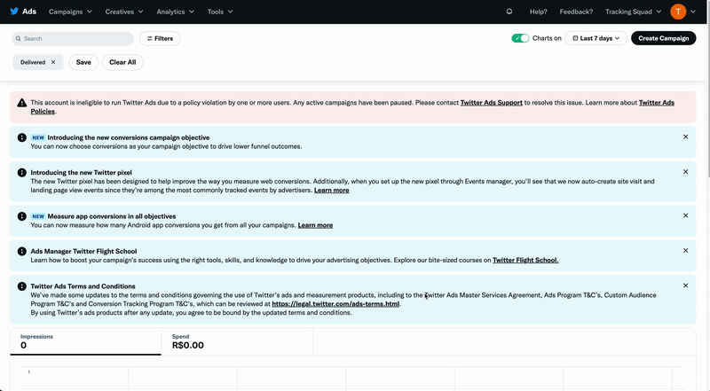
Task: Click the Save filter button
Action: tap(83, 62)
